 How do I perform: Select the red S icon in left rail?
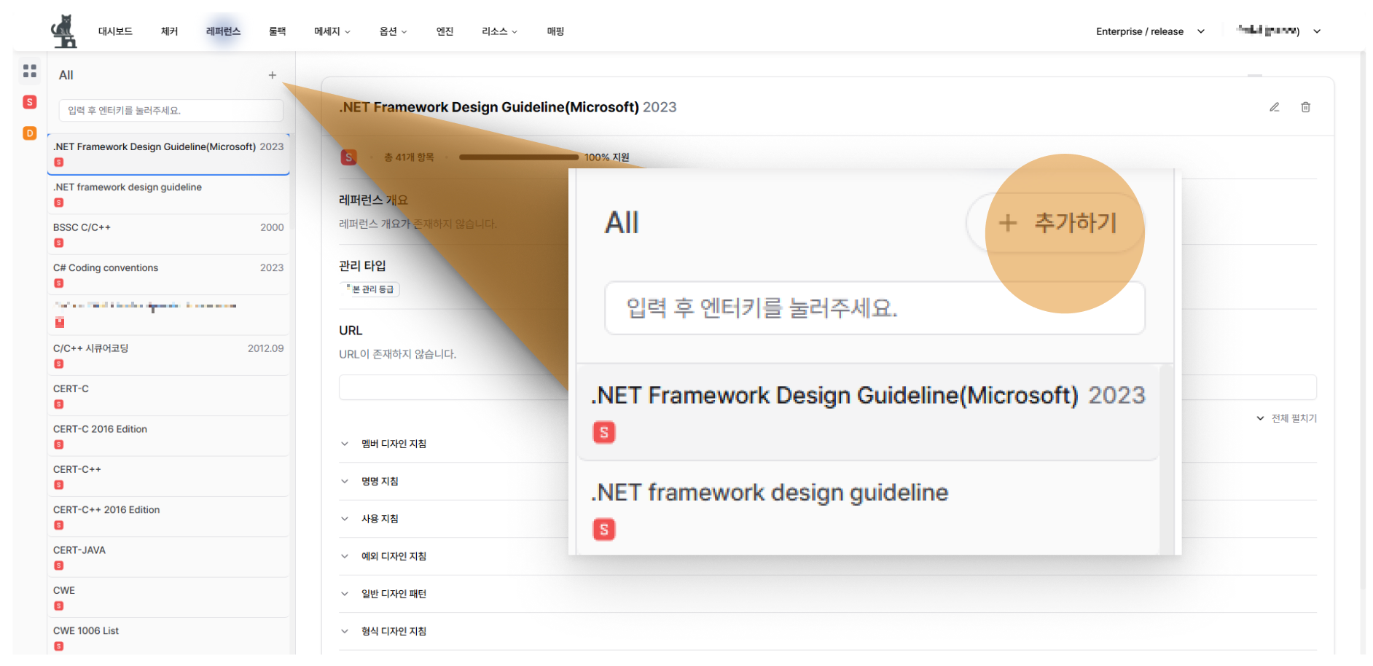coord(30,102)
